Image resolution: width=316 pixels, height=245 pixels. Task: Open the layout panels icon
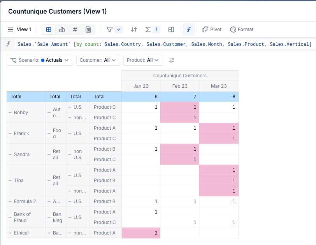(171, 30)
